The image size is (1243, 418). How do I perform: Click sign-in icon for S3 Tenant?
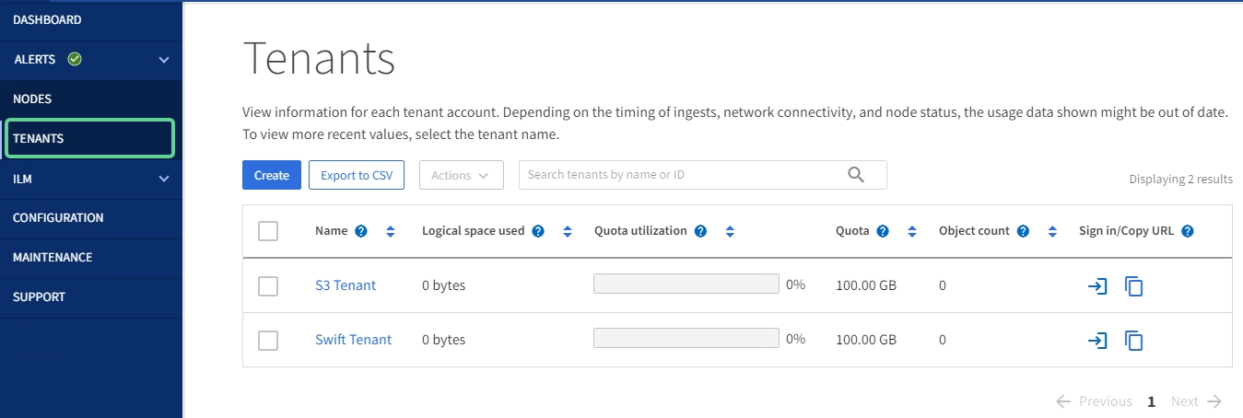[x=1096, y=286]
